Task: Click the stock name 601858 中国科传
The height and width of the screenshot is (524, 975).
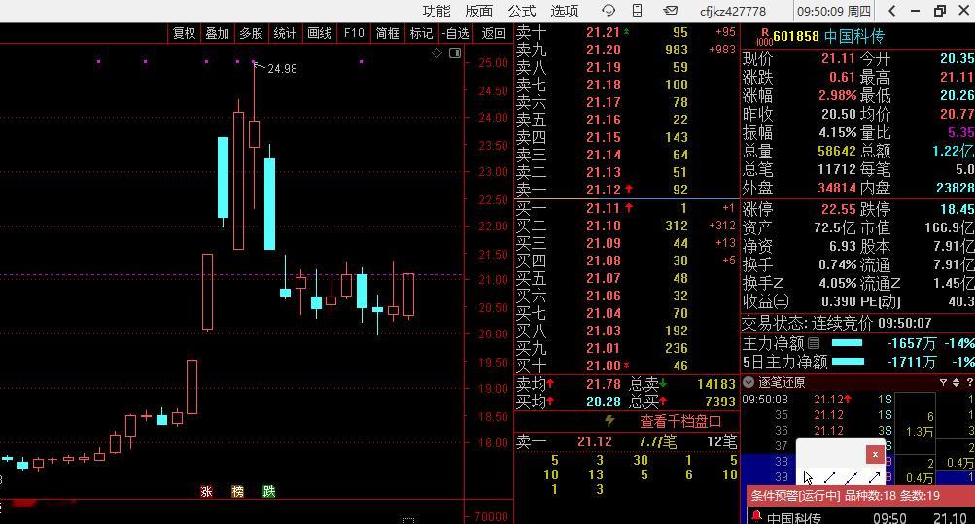Action: (x=828, y=37)
